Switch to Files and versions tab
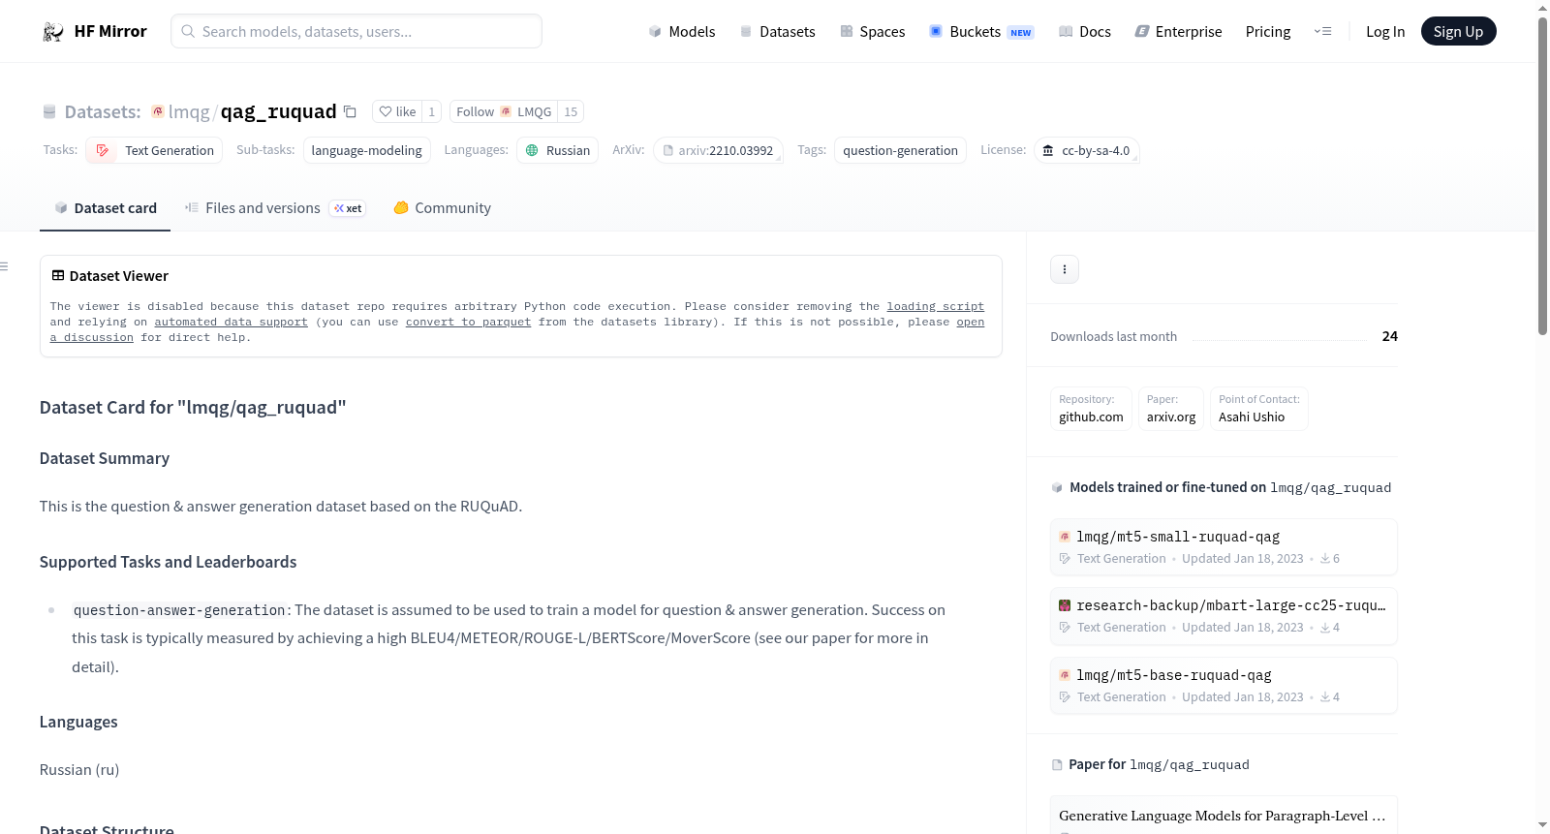 point(275,208)
